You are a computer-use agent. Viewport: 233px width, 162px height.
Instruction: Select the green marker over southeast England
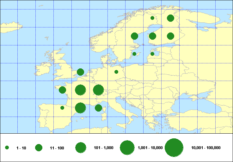click(80, 72)
